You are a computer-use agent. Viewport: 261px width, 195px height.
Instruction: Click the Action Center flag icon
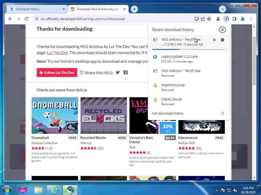(x=223, y=190)
